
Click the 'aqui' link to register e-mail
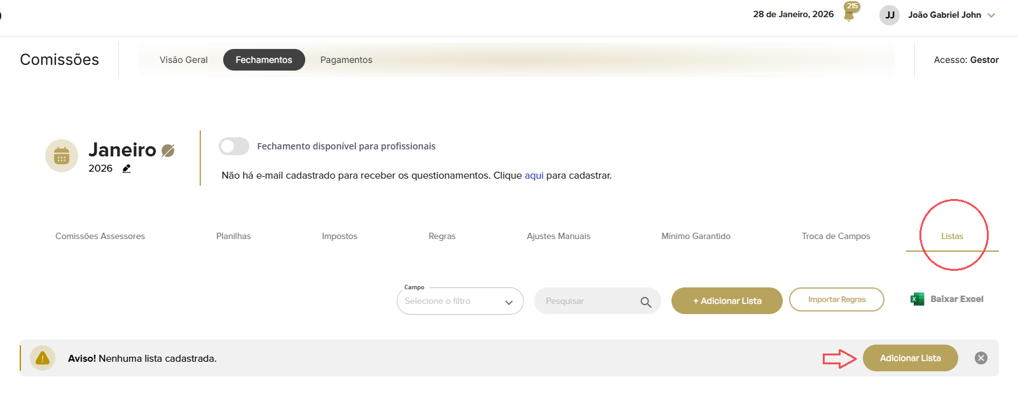[534, 175]
